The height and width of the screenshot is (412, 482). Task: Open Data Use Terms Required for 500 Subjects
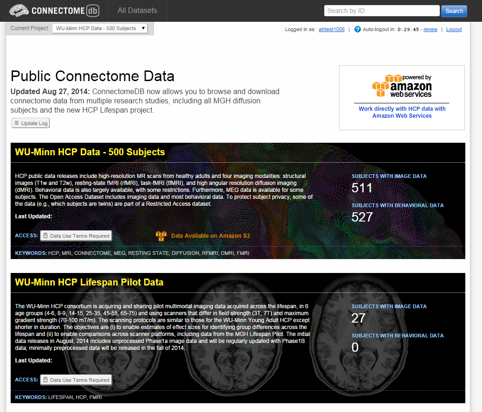point(76,235)
